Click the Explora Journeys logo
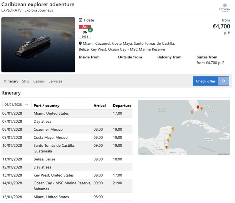The height and width of the screenshot is (203, 235). [x=225, y=8]
